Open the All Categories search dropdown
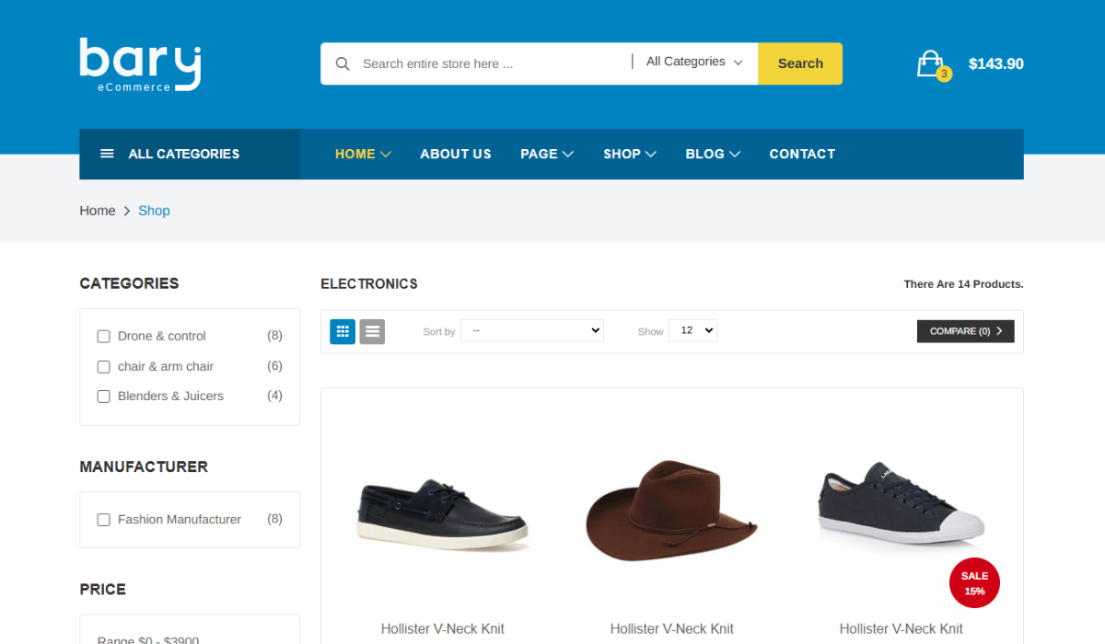The width and height of the screenshot is (1105, 644). (x=693, y=62)
